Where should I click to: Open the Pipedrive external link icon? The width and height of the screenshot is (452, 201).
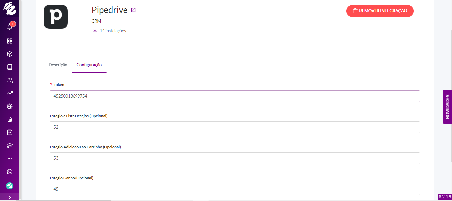133,10
